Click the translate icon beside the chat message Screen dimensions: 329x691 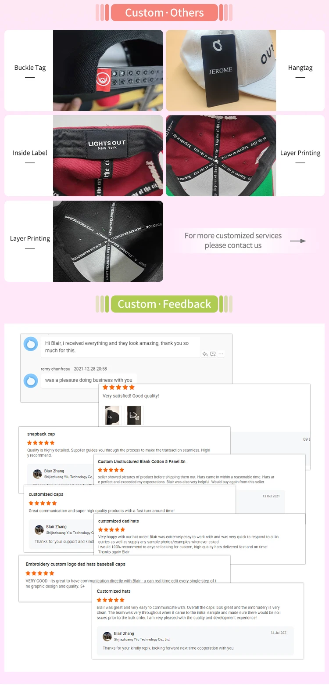point(213,354)
